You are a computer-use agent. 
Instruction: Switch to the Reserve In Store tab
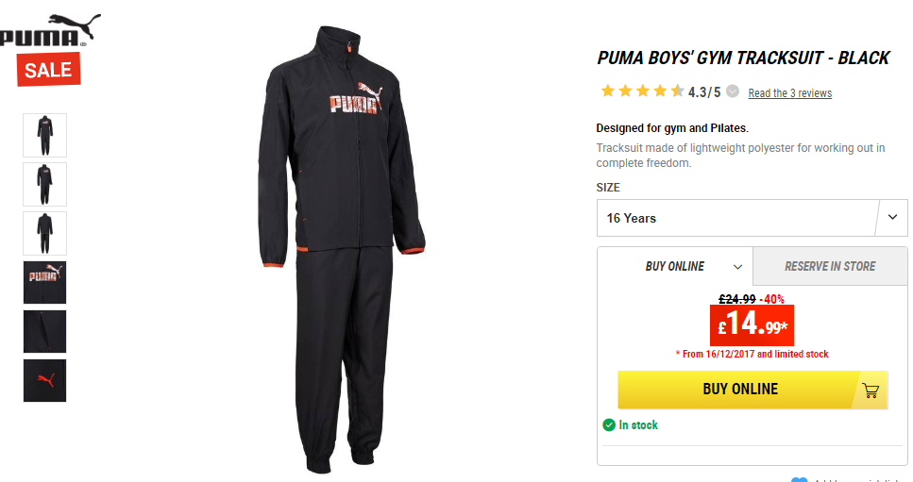coord(830,266)
